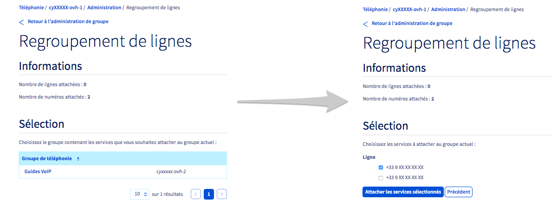Click Attacher les services sélectionnés button
This screenshot has width=557, height=213.
pyautogui.click(x=402, y=192)
